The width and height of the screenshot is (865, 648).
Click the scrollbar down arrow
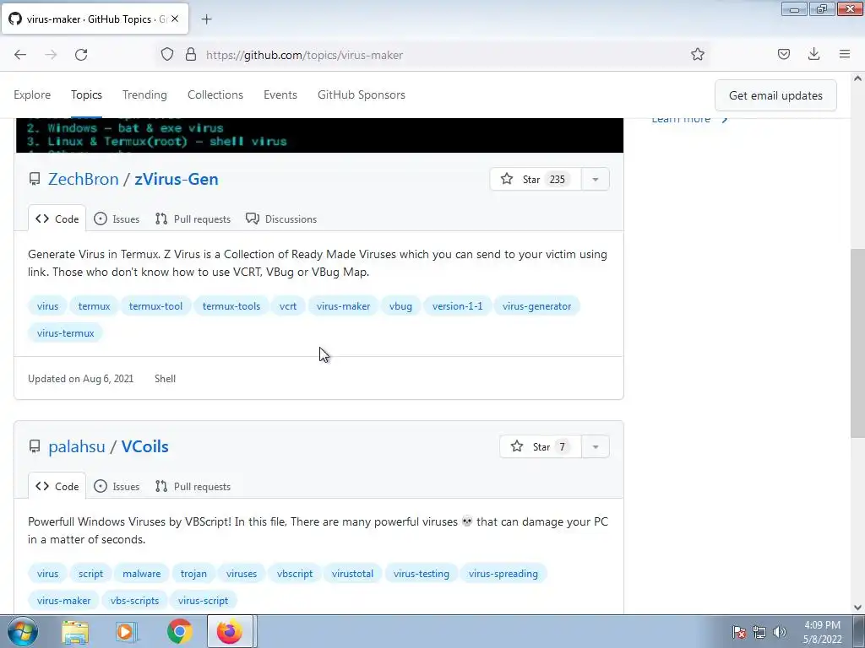[857, 607]
